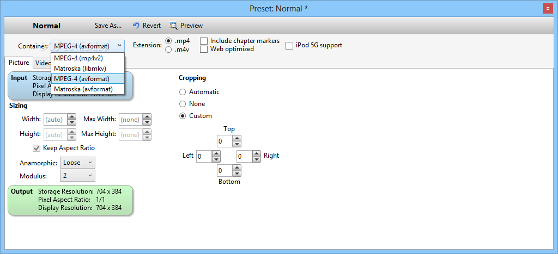This screenshot has width=558, height=254.
Task: Decrease Left crop with the down arrow
Action: coord(216,159)
